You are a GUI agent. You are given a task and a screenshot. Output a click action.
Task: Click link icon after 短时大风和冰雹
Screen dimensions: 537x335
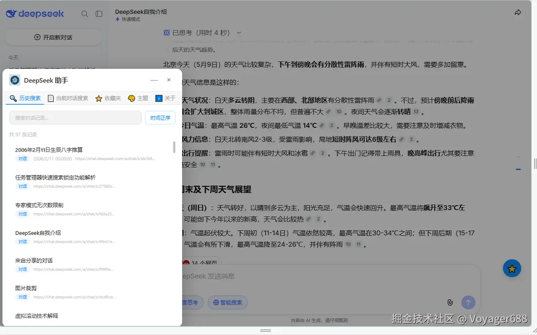click(313, 153)
